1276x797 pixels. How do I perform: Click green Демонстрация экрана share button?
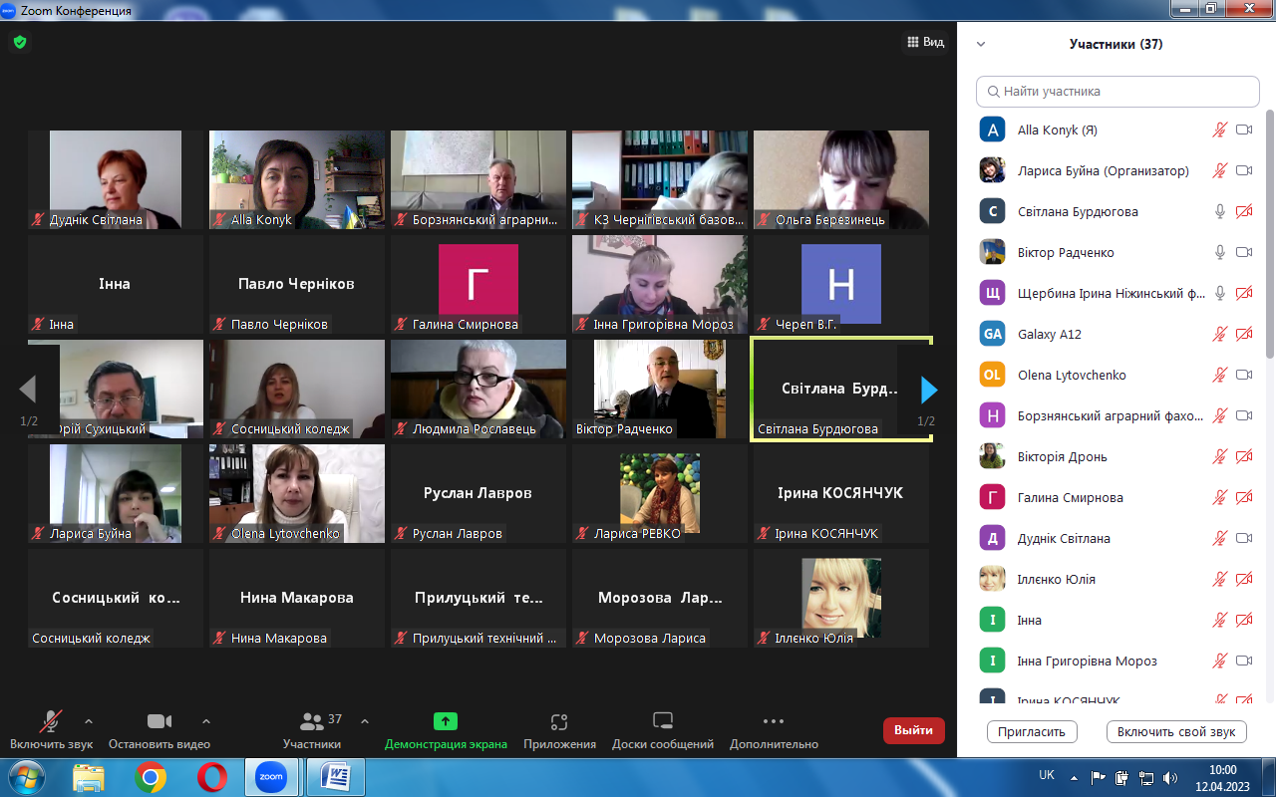coord(446,730)
